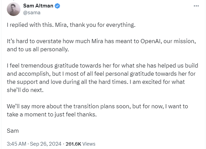Click the blue verified badge icon
The image size is (206, 149).
click(58, 6)
